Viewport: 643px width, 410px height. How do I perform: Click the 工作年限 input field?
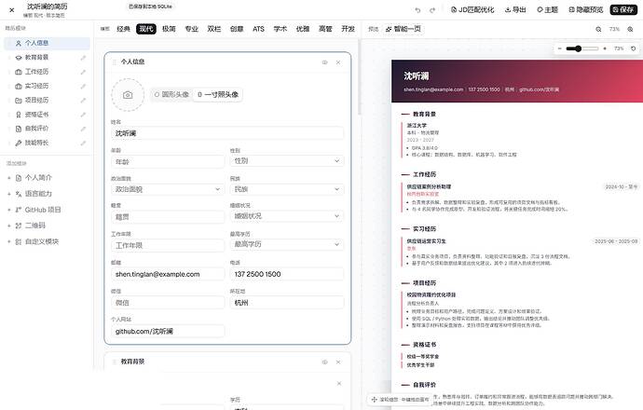168,245
